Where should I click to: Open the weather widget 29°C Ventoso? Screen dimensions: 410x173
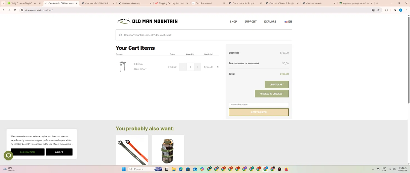coord(9,169)
